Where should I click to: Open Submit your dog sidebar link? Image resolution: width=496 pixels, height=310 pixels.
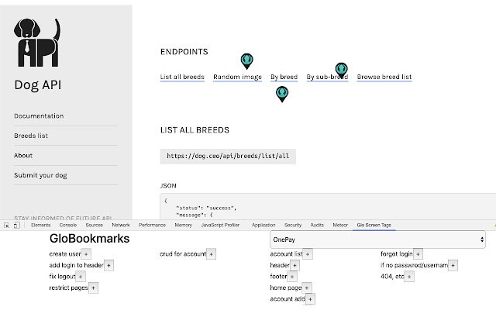click(40, 175)
